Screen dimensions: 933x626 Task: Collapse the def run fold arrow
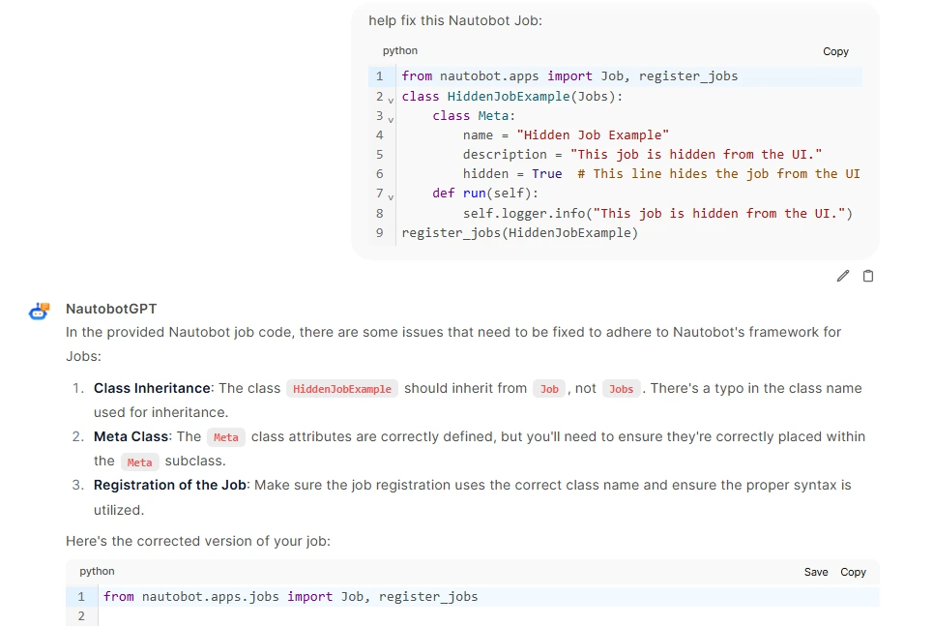click(391, 197)
